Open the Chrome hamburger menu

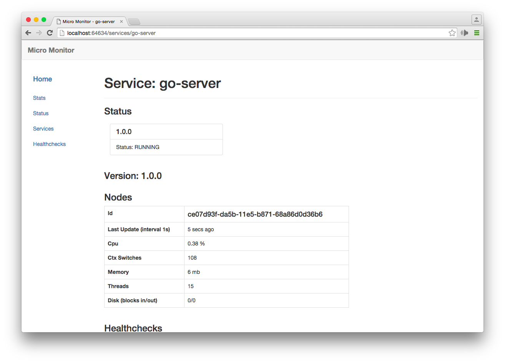[477, 33]
